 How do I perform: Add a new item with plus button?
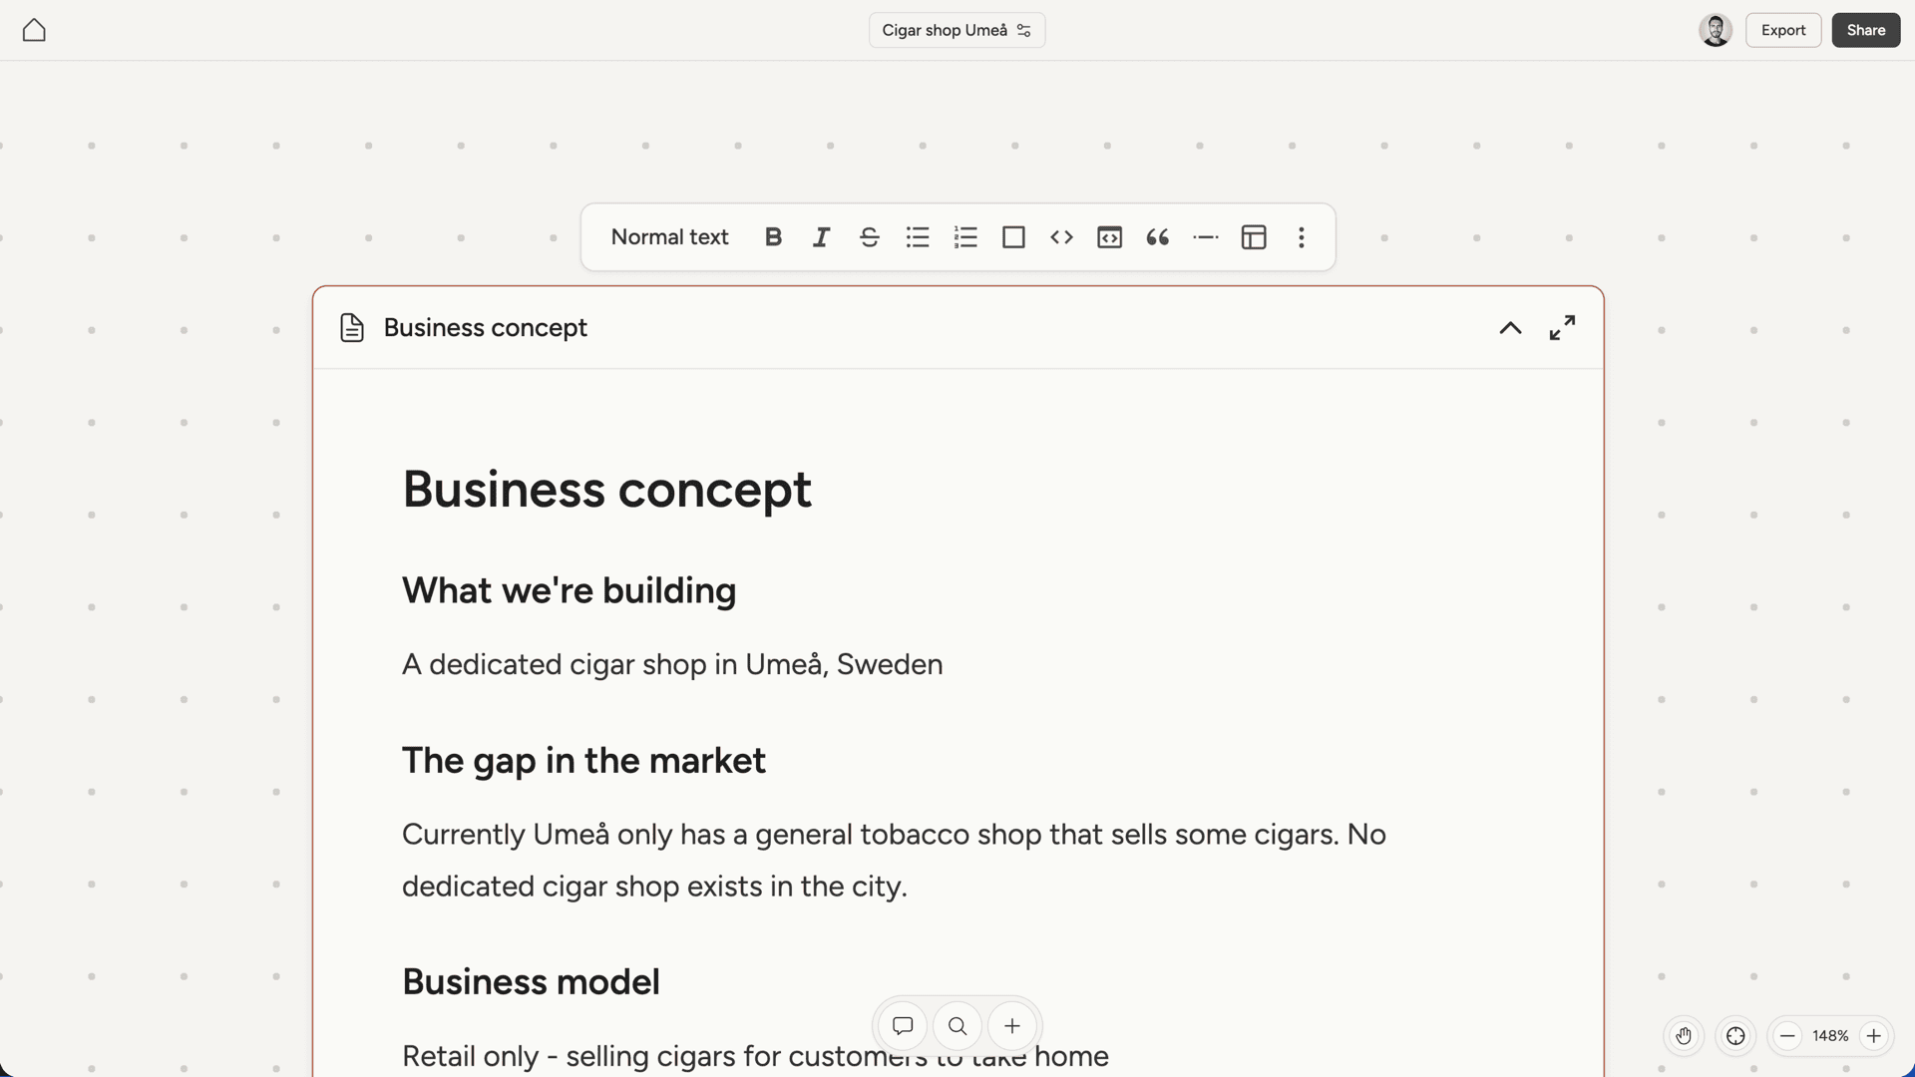1012,1026
